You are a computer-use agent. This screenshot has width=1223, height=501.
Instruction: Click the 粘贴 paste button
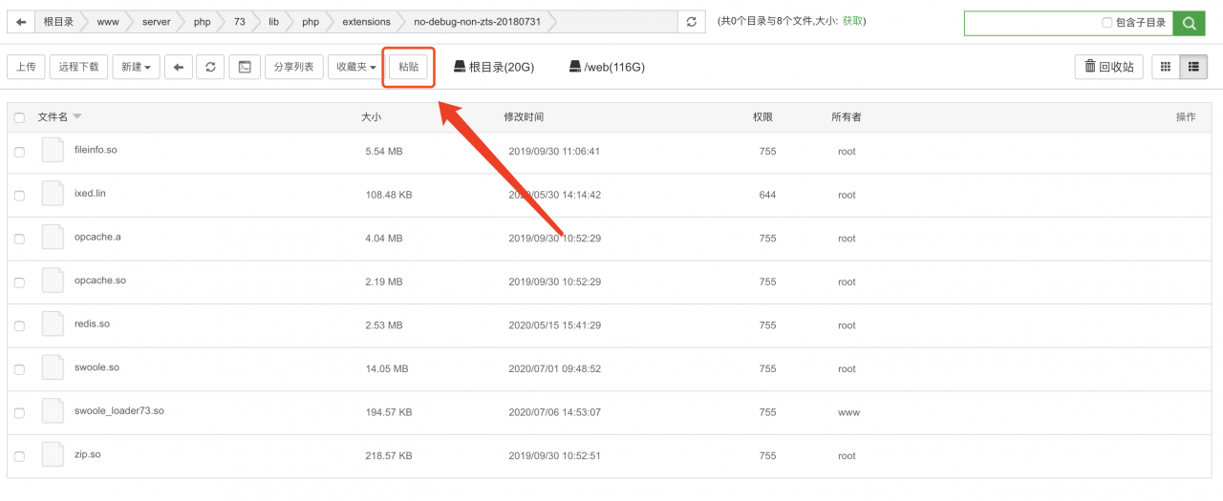pos(408,67)
